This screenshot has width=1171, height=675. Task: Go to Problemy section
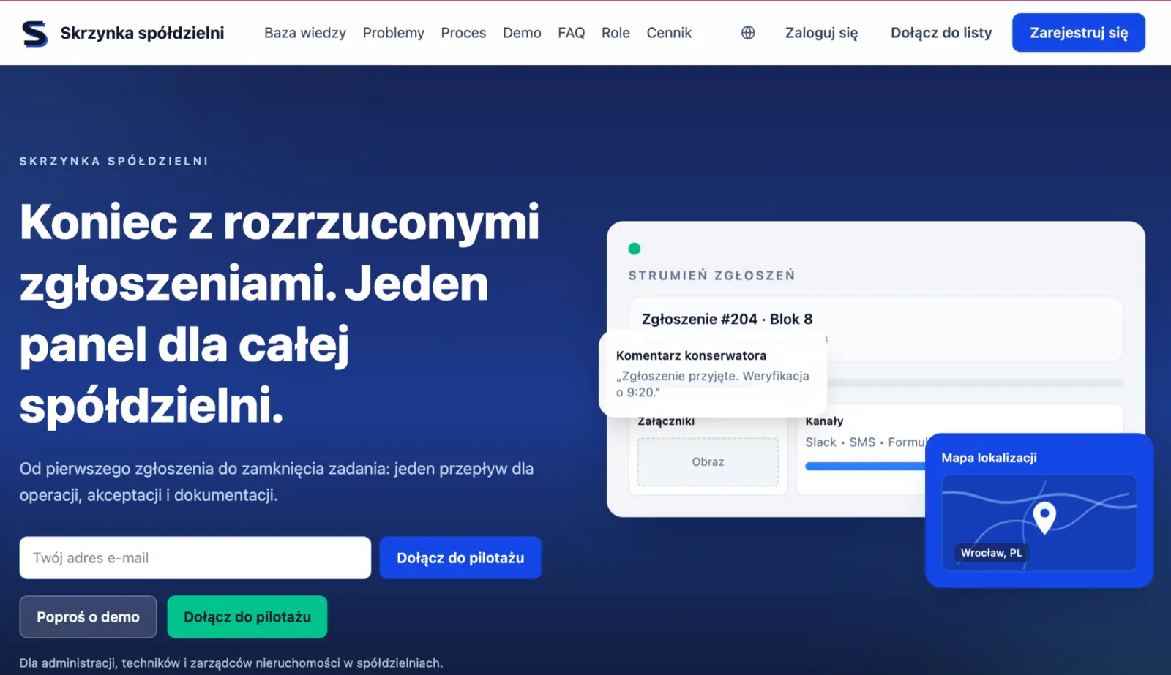tap(394, 33)
